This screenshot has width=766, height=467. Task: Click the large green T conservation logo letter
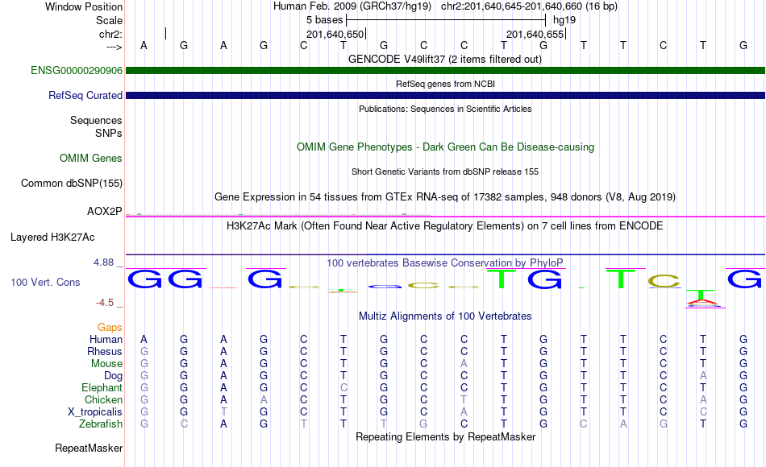502,278
